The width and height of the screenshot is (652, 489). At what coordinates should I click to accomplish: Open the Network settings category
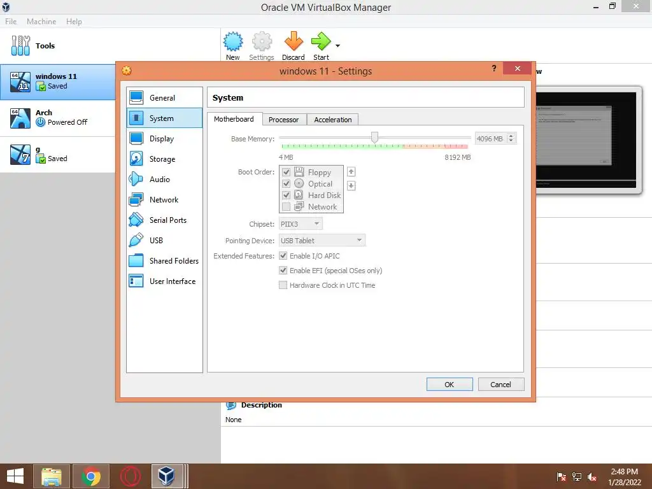(164, 199)
